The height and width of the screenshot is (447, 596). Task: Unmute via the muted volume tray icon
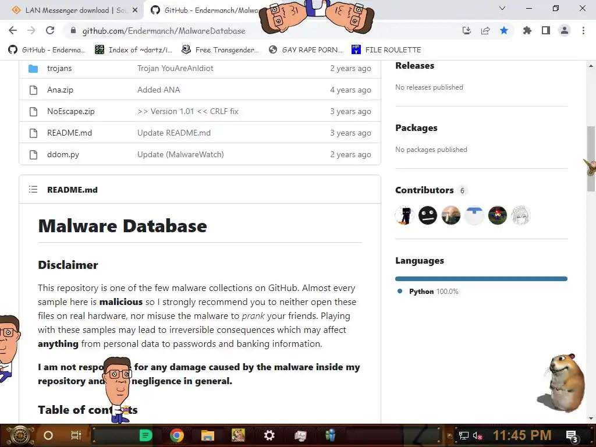[x=477, y=436]
